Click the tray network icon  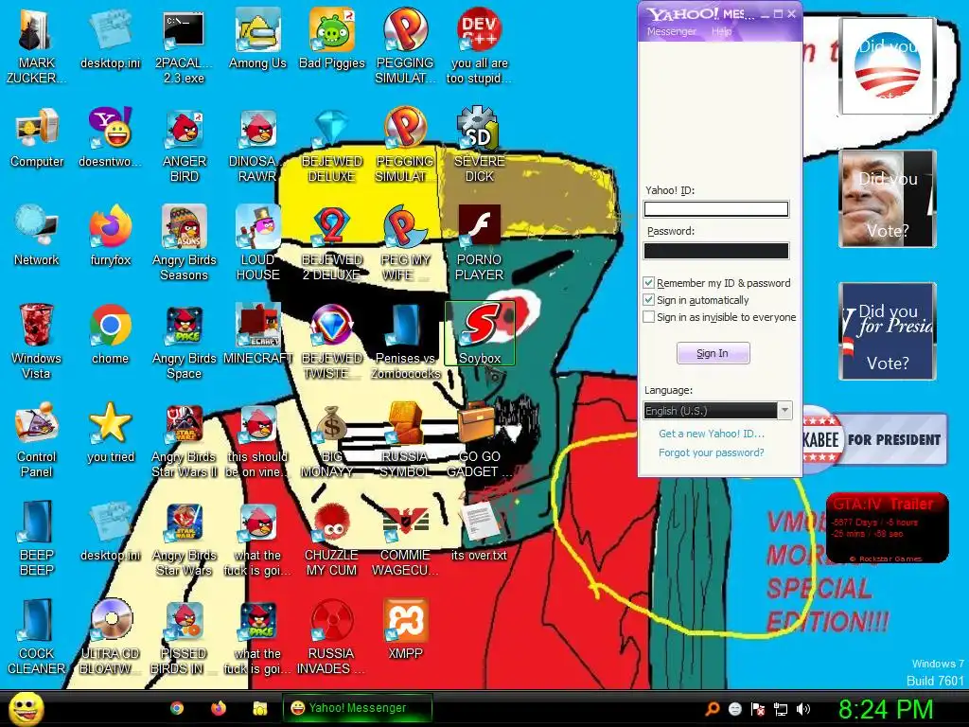pyautogui.click(x=781, y=709)
